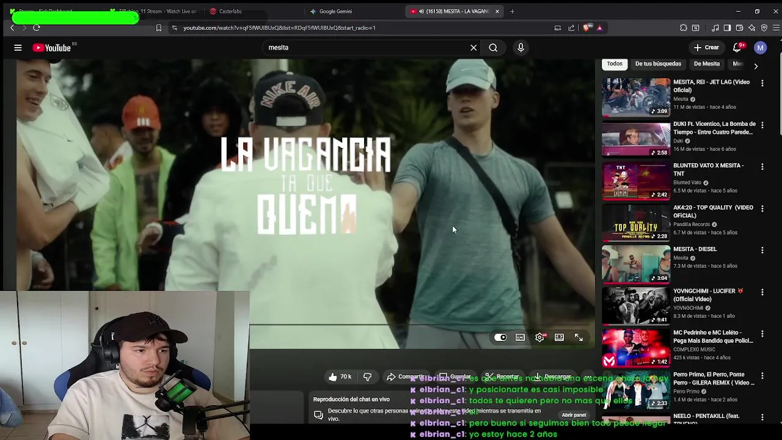
Task: Open a new browser tab
Action: [512, 11]
